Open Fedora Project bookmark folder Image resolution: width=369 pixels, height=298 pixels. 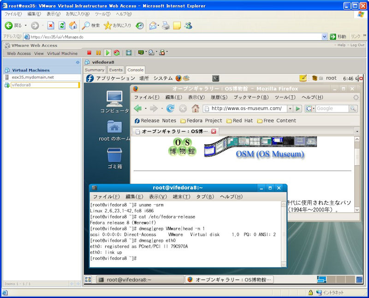point(201,121)
